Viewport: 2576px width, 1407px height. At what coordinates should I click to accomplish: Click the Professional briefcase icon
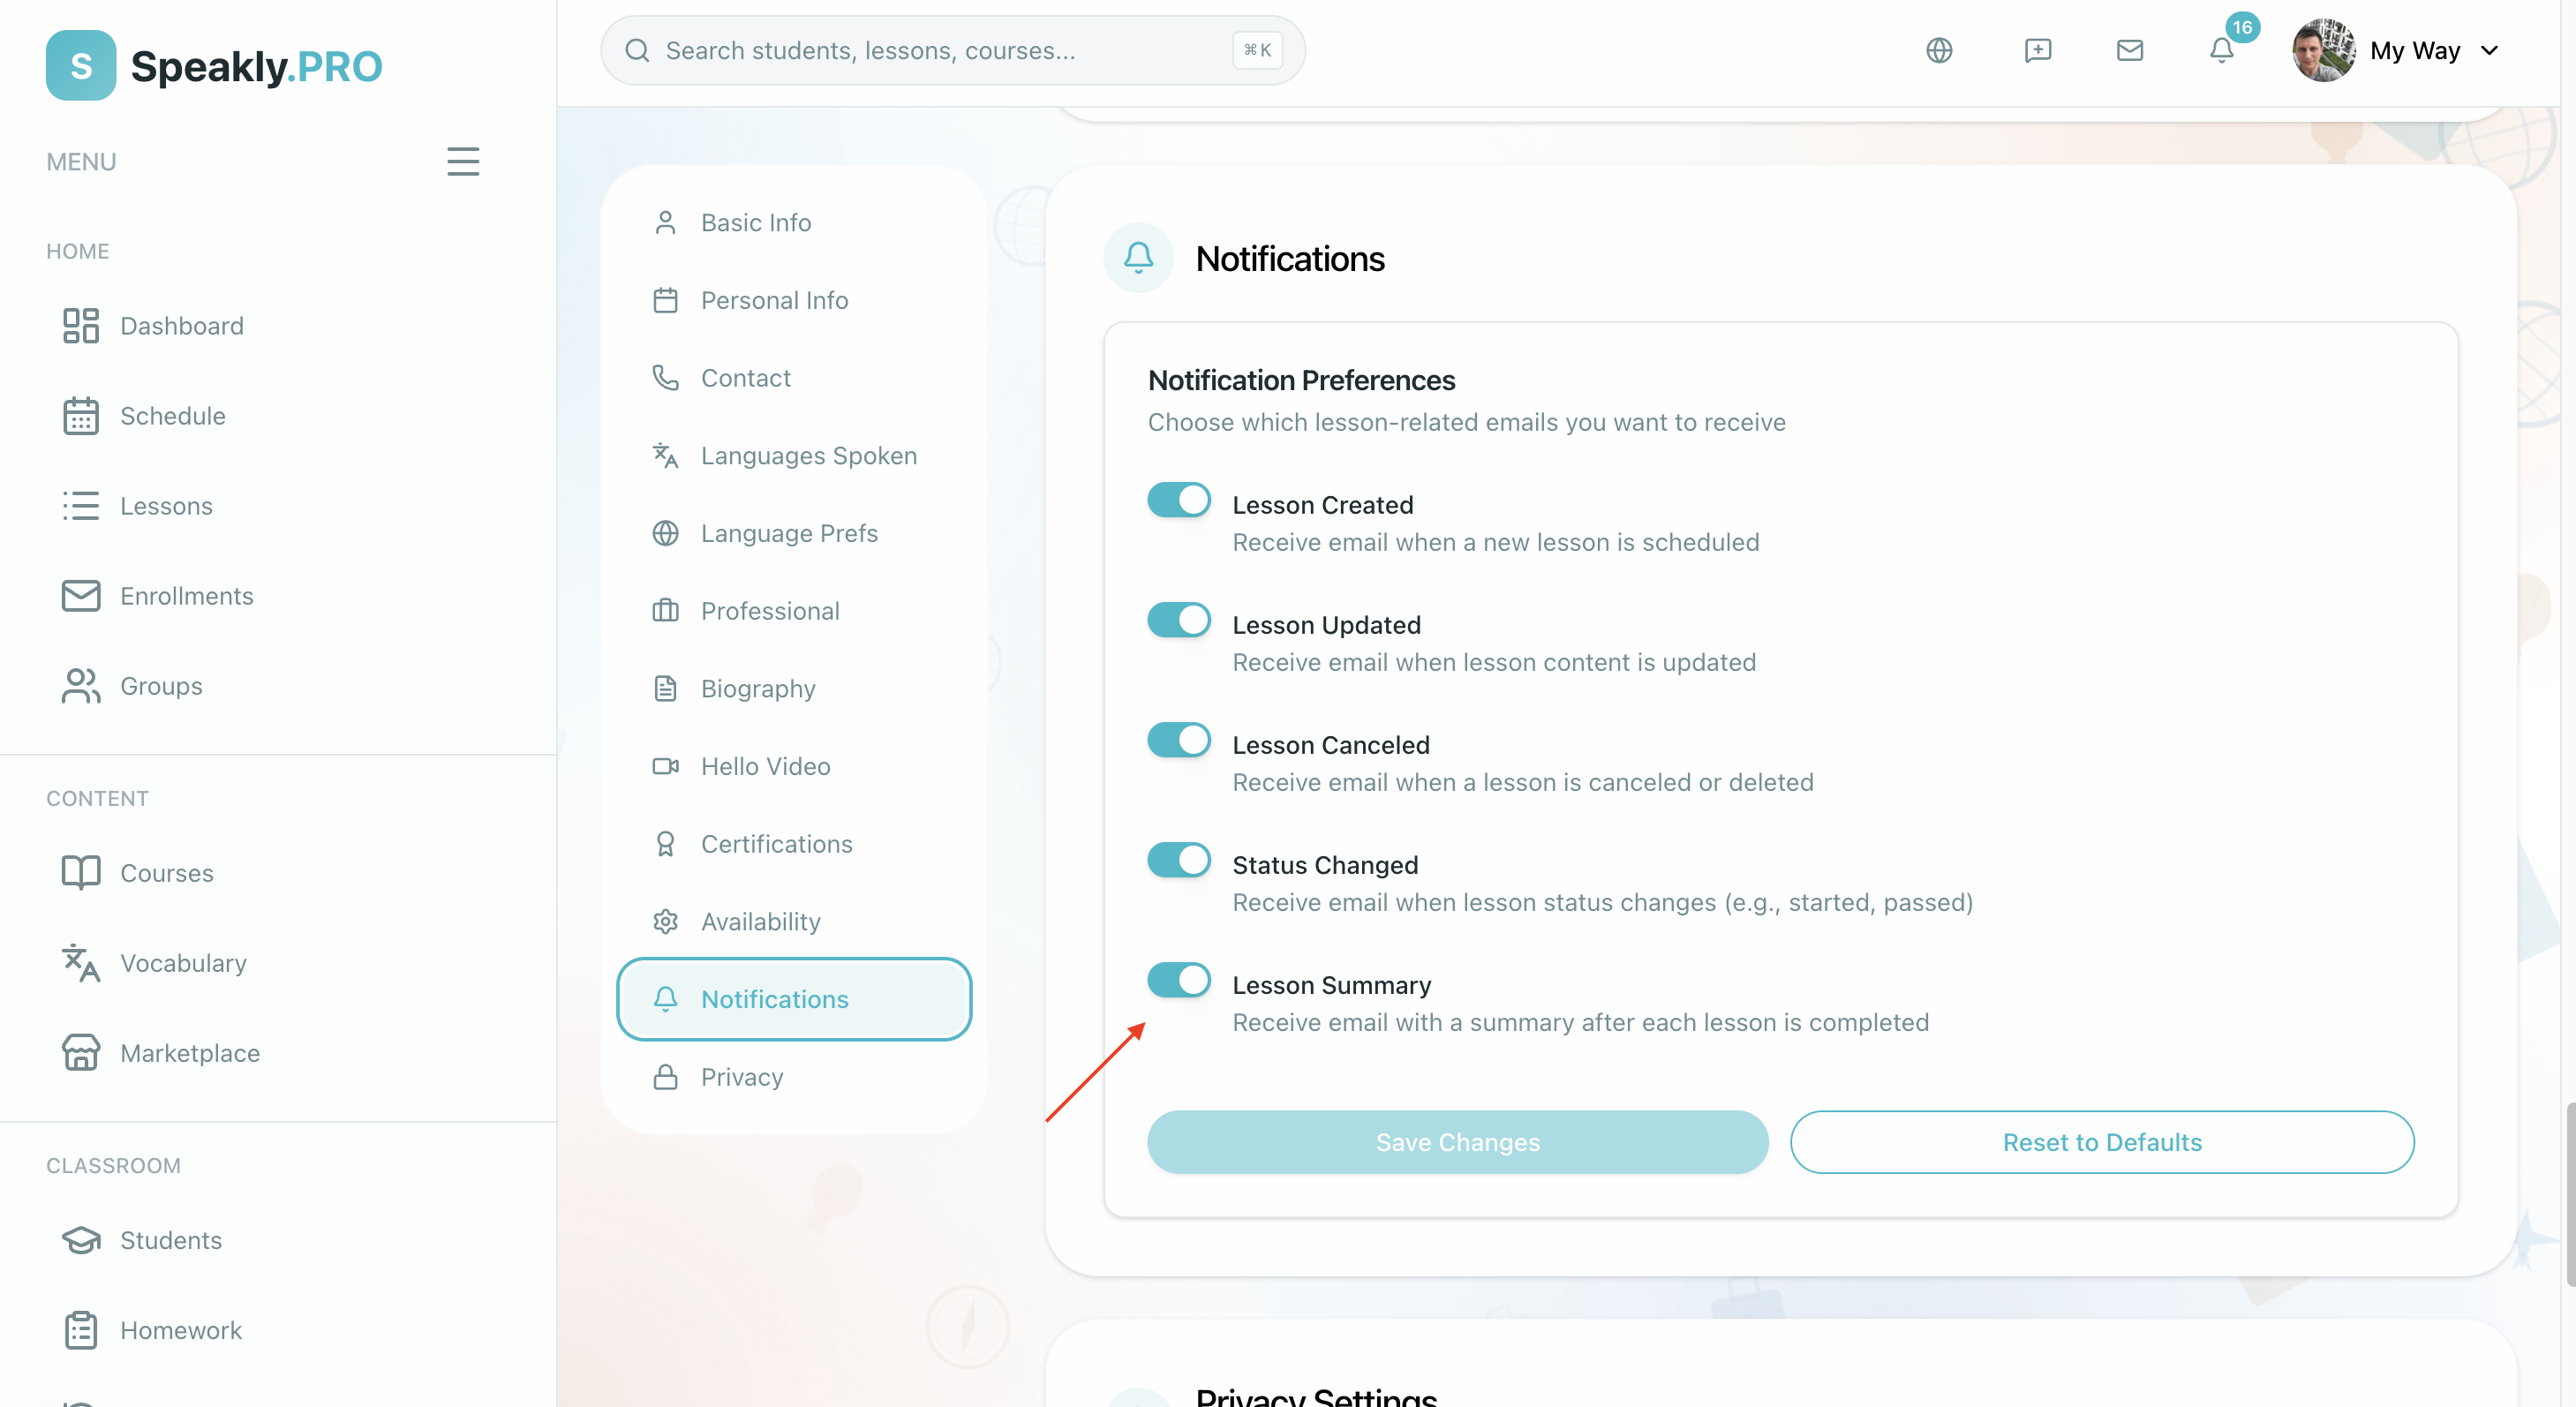(x=665, y=611)
